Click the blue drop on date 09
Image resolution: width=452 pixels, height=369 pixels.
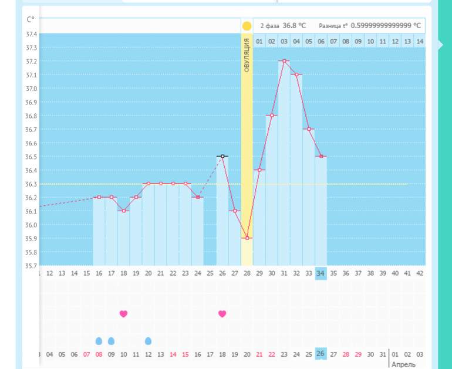tap(111, 341)
